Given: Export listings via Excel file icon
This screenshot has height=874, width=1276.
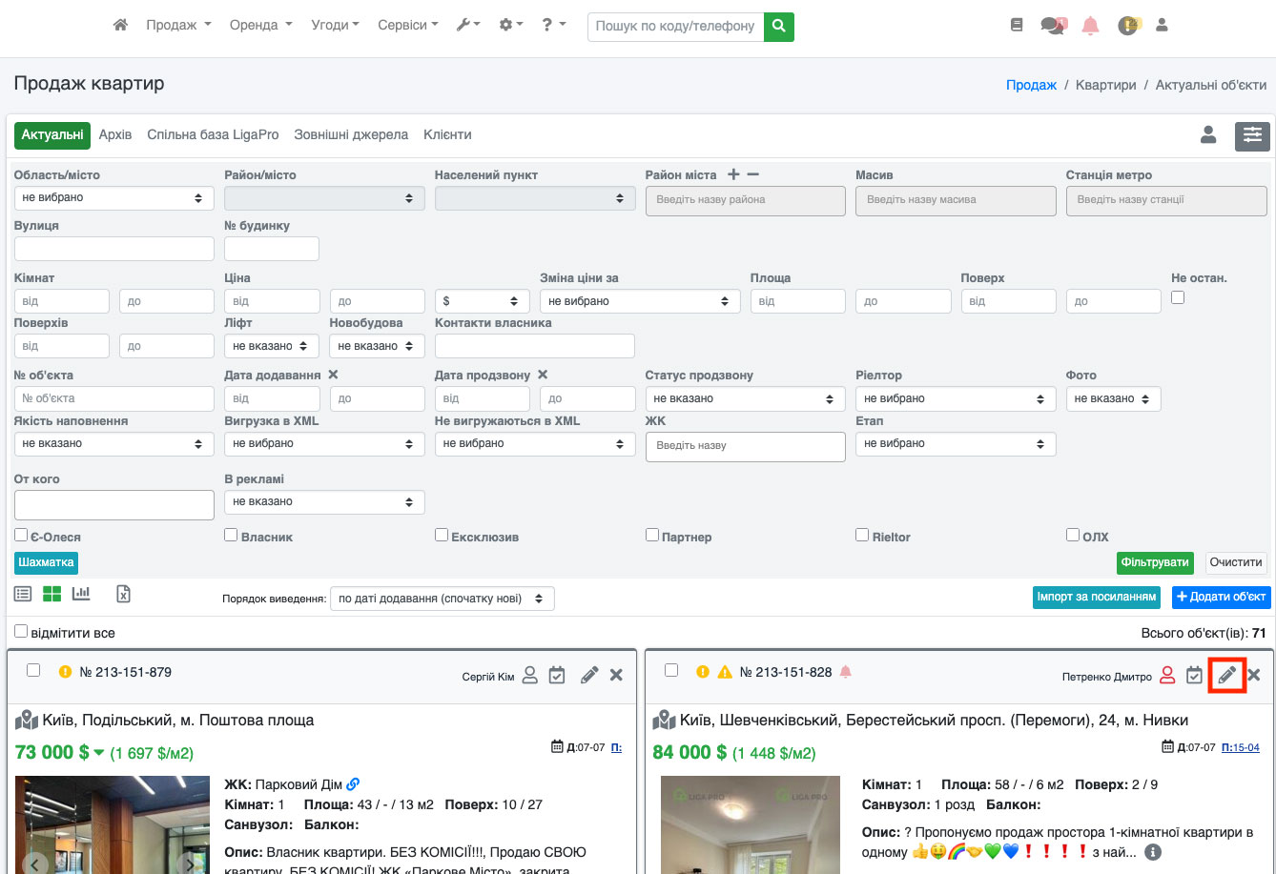Looking at the screenshot, I should click(x=123, y=594).
